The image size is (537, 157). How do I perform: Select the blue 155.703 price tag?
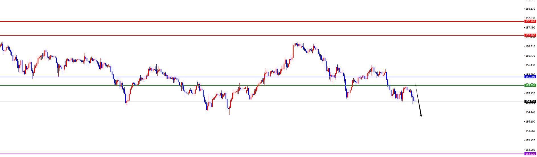click(530, 77)
